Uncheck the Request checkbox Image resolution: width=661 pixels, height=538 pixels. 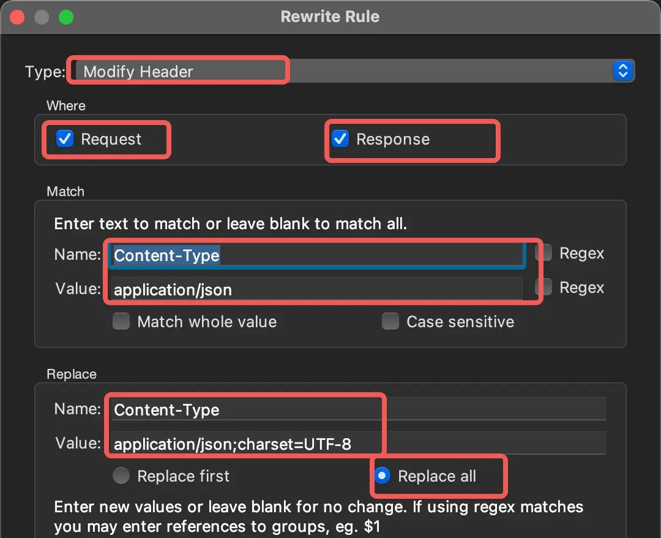(65, 139)
